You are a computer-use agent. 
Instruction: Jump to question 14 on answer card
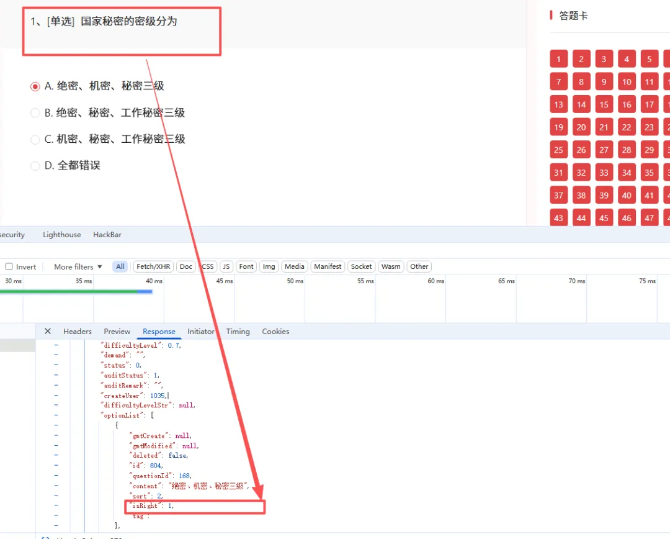(581, 104)
